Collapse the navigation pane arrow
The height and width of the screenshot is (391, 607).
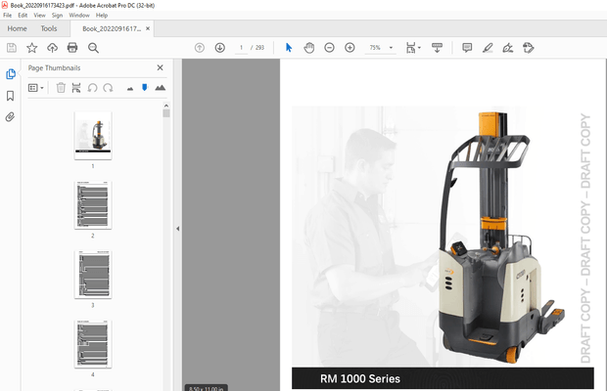(x=177, y=229)
